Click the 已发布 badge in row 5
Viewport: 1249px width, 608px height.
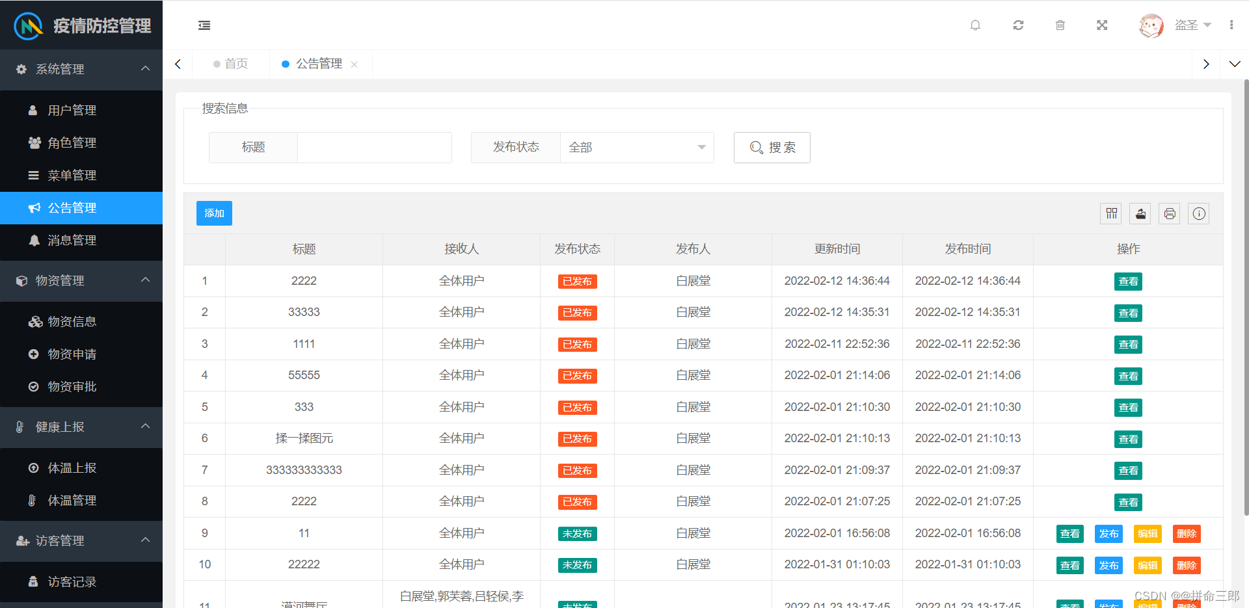[x=577, y=408]
